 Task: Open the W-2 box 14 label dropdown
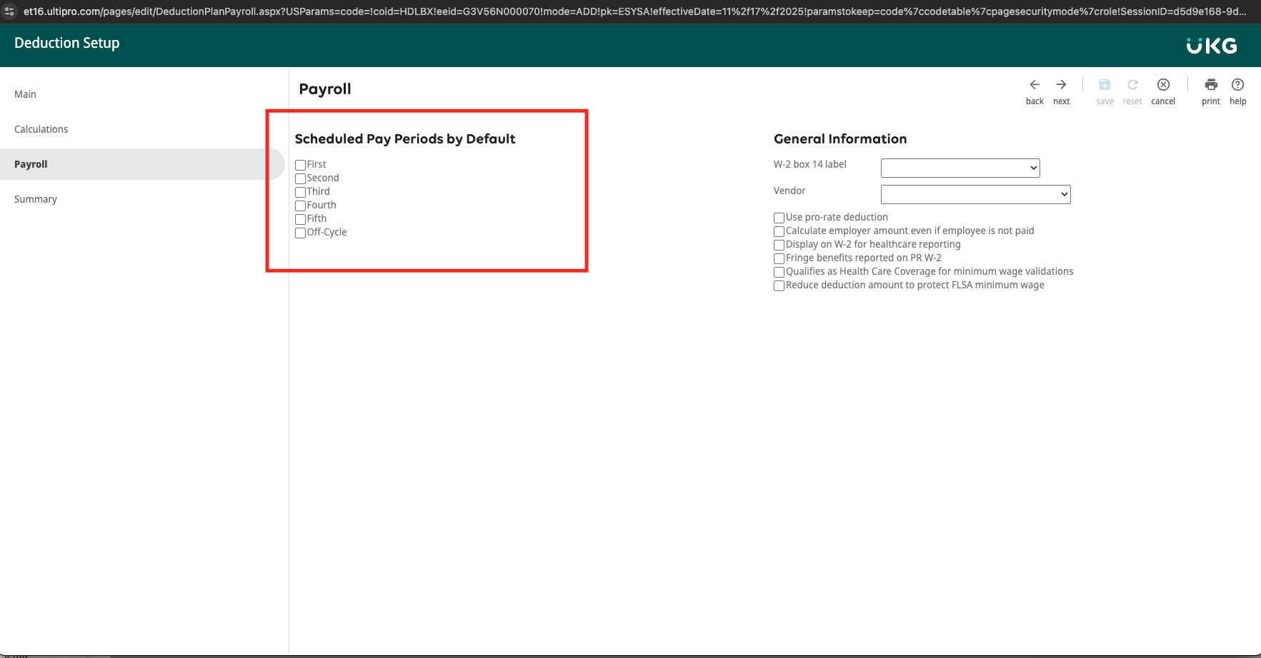(x=960, y=168)
